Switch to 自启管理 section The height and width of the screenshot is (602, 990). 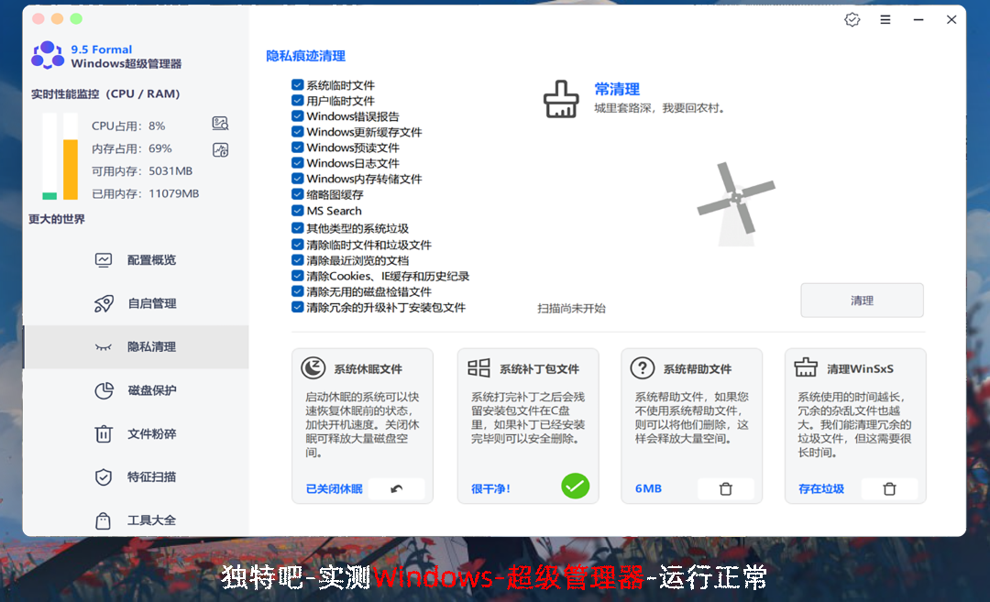151,303
